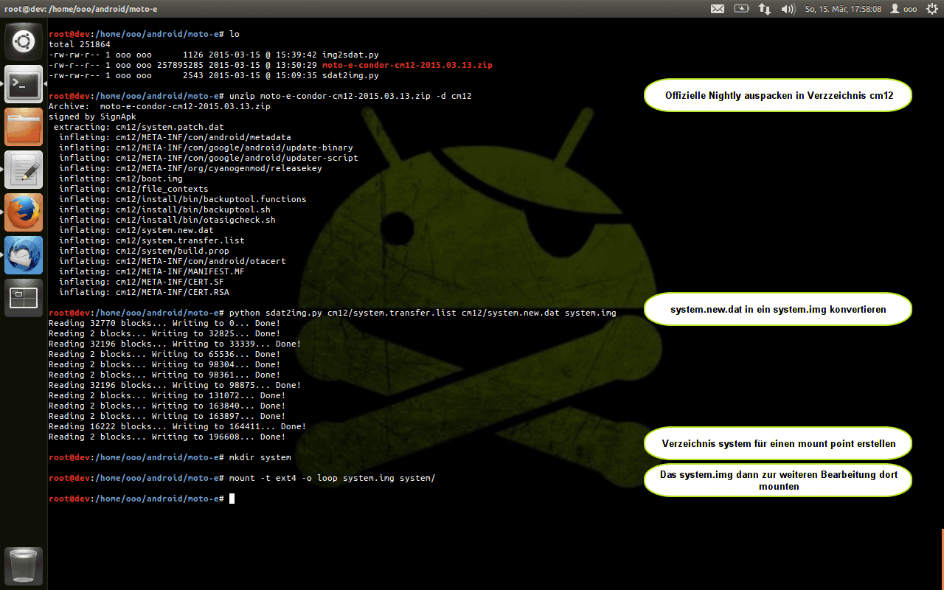Open the Trash in the launcher

click(24, 566)
